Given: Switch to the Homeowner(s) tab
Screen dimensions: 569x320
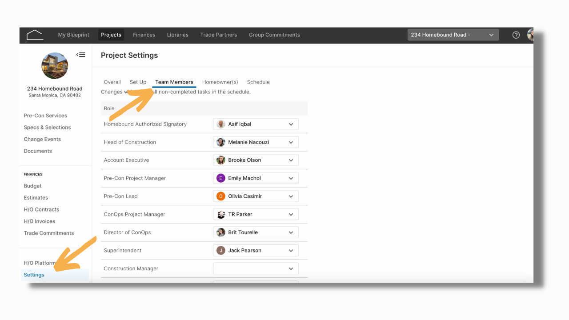Looking at the screenshot, I should coord(220,82).
